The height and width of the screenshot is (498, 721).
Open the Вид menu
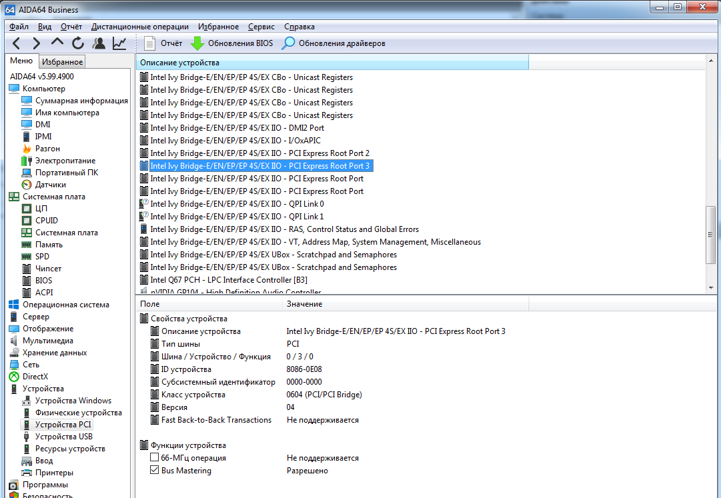tap(45, 27)
